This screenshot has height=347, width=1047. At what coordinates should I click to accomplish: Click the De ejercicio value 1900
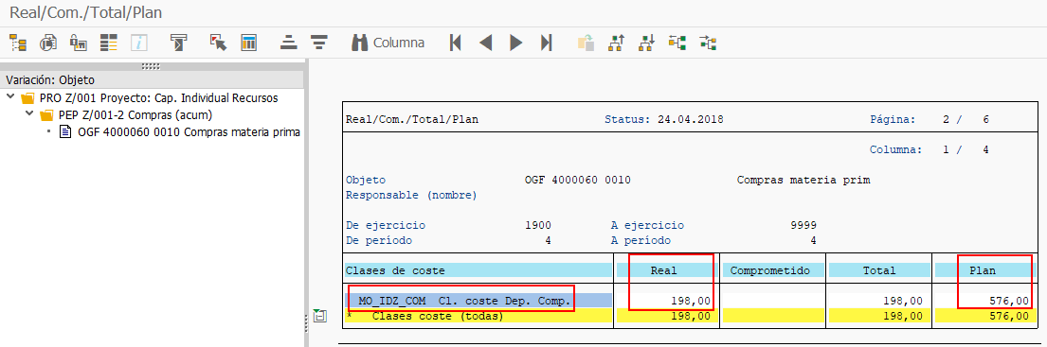(538, 225)
